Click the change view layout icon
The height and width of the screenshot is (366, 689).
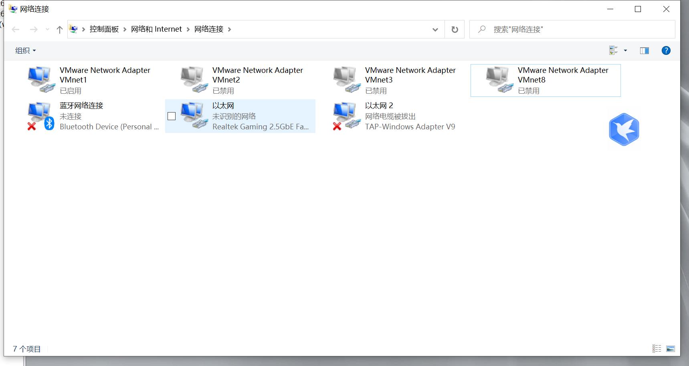coord(613,50)
